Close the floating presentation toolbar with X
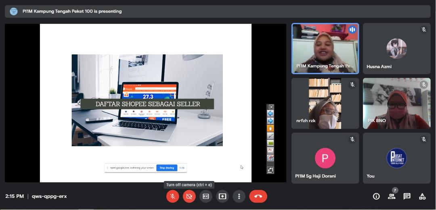The image size is (436, 210). (271, 107)
